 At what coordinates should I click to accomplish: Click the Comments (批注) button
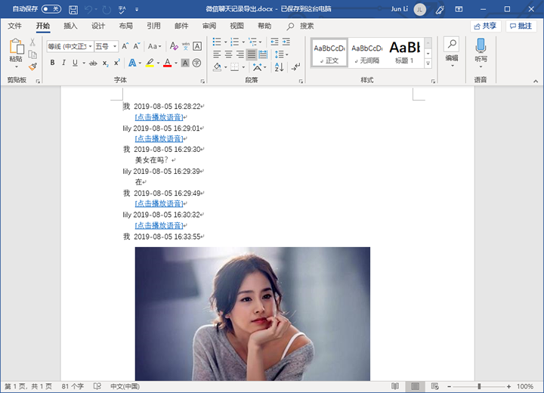pos(521,26)
